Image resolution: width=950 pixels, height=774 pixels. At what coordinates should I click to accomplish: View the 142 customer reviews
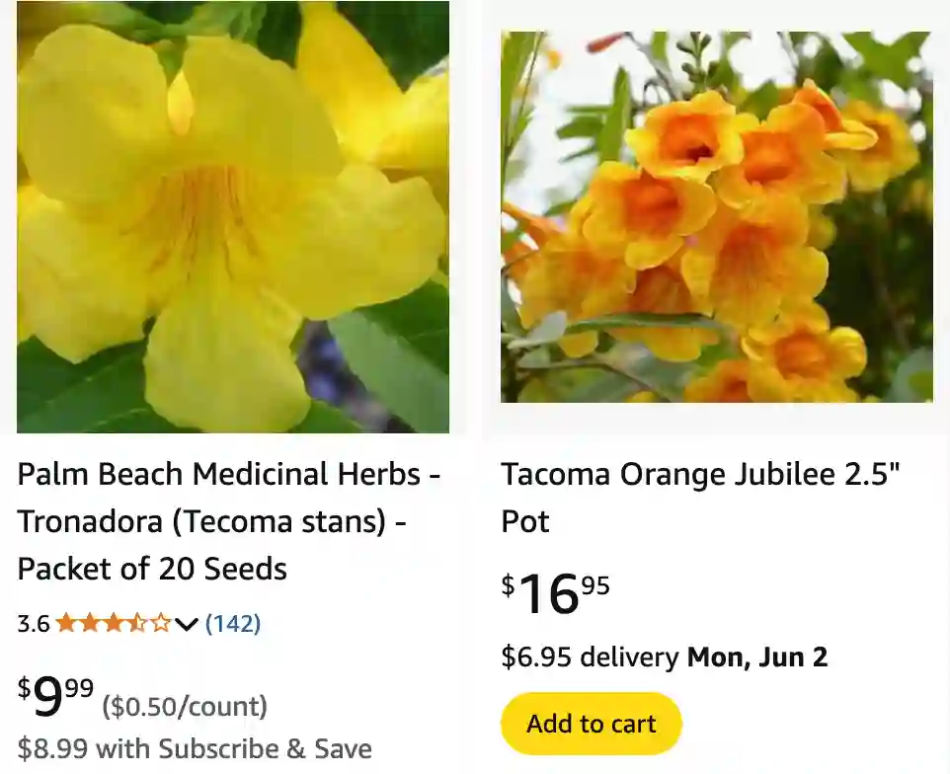[233, 623]
